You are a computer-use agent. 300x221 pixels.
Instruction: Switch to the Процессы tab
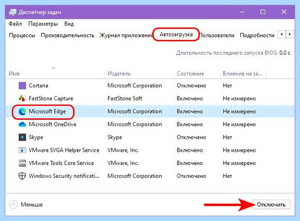(x=22, y=35)
